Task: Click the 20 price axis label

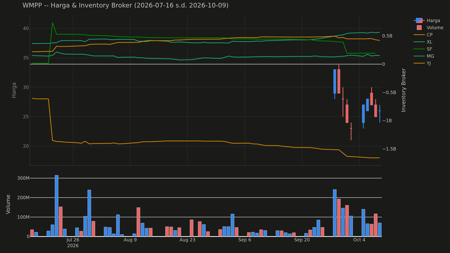Action: point(26,146)
